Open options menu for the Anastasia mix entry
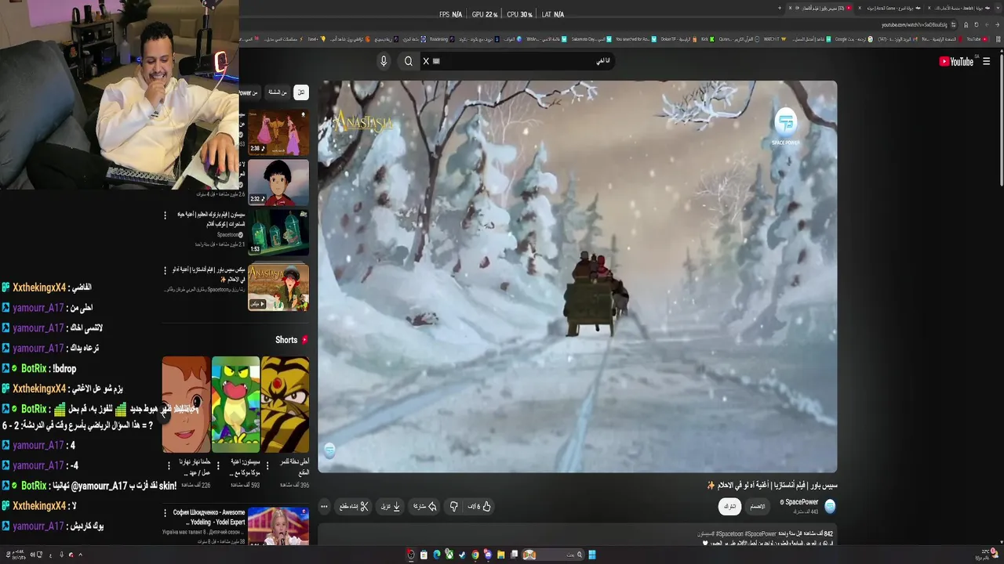This screenshot has width=1004, height=564. click(165, 271)
